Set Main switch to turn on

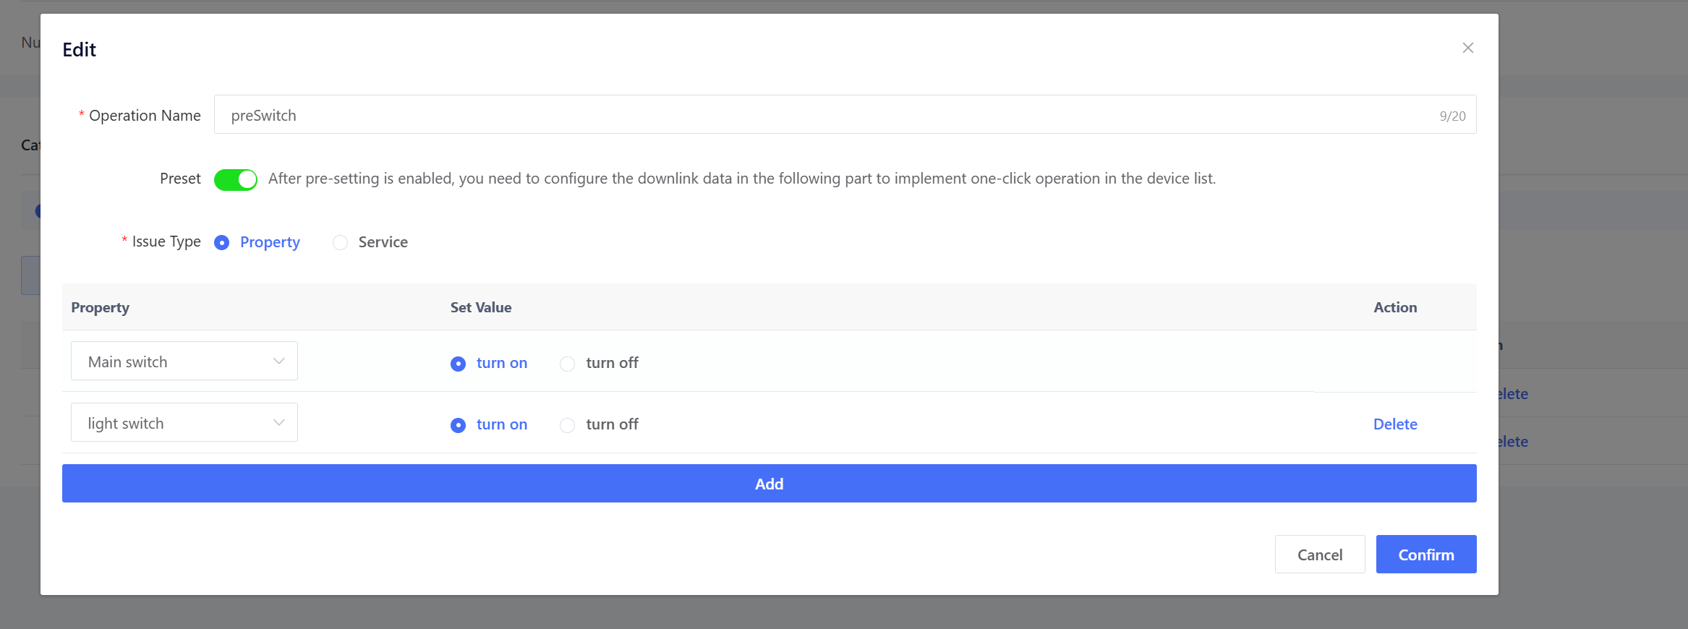point(459,364)
